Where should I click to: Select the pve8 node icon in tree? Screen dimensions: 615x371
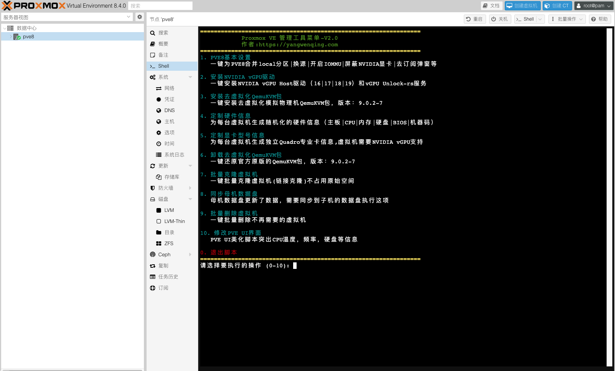coord(17,37)
